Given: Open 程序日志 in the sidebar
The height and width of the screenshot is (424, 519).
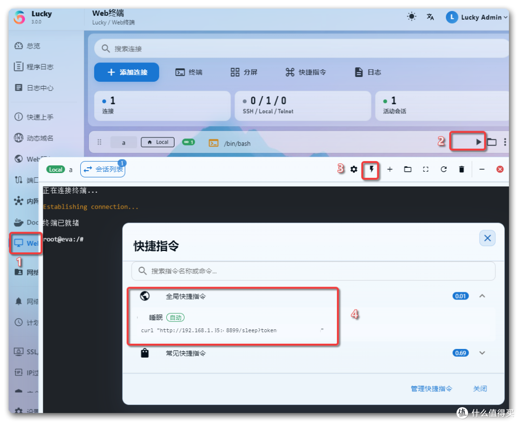Looking at the screenshot, I should point(33,66).
